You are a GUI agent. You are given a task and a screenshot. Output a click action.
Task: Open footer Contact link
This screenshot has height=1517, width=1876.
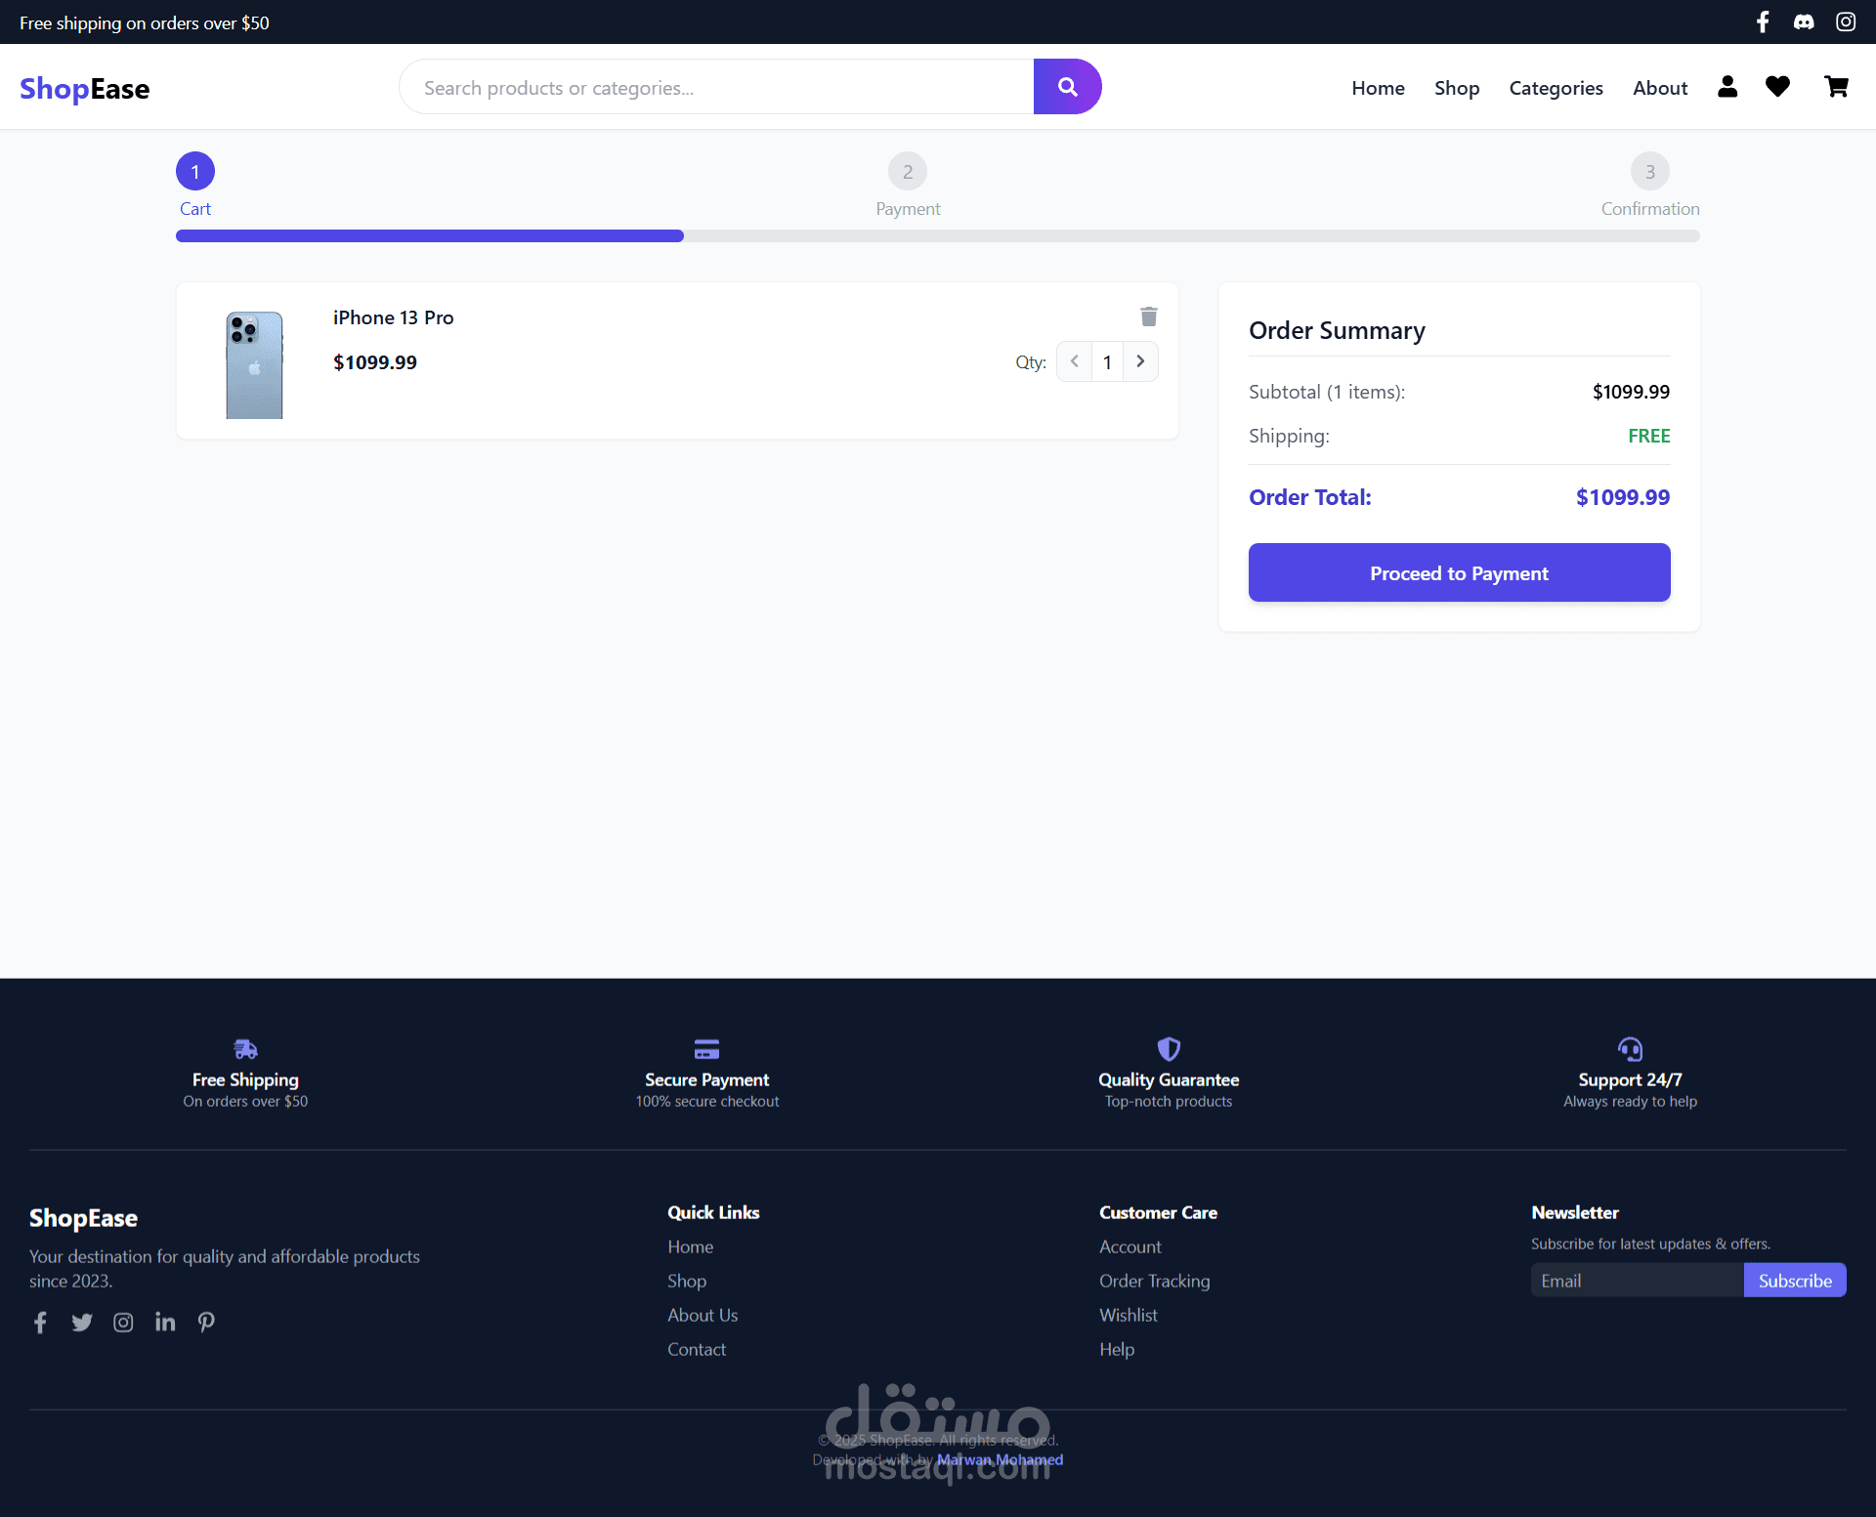click(x=697, y=1350)
